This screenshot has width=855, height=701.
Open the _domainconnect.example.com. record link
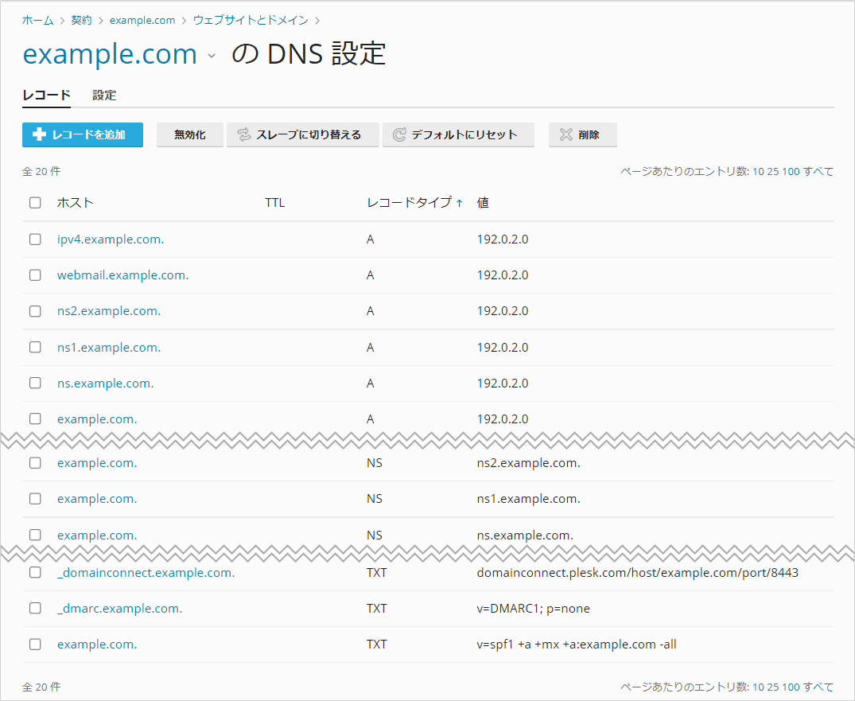(x=146, y=572)
